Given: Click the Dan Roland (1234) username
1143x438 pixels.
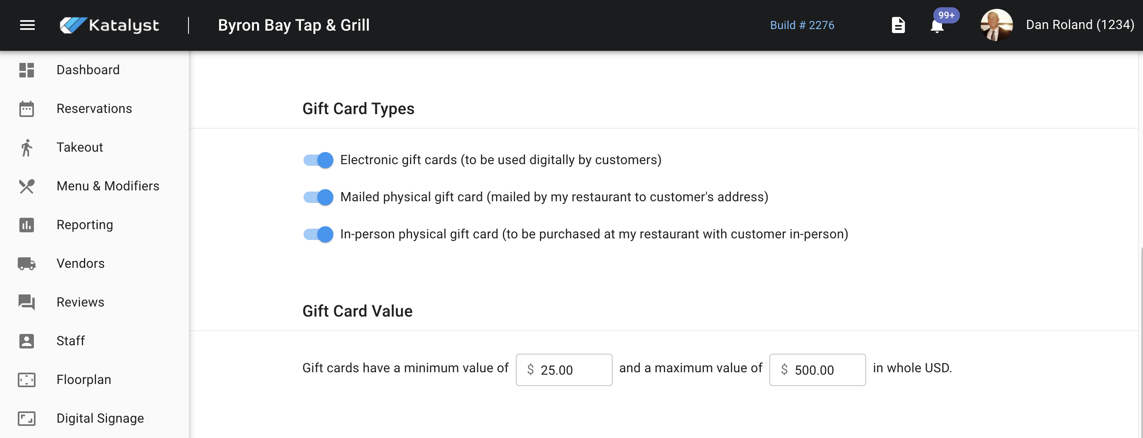Looking at the screenshot, I should pyautogui.click(x=1080, y=25).
